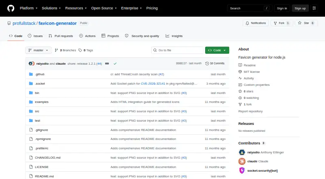Open the Resources dropdown
The image size is (325, 179).
[x=76, y=8]
